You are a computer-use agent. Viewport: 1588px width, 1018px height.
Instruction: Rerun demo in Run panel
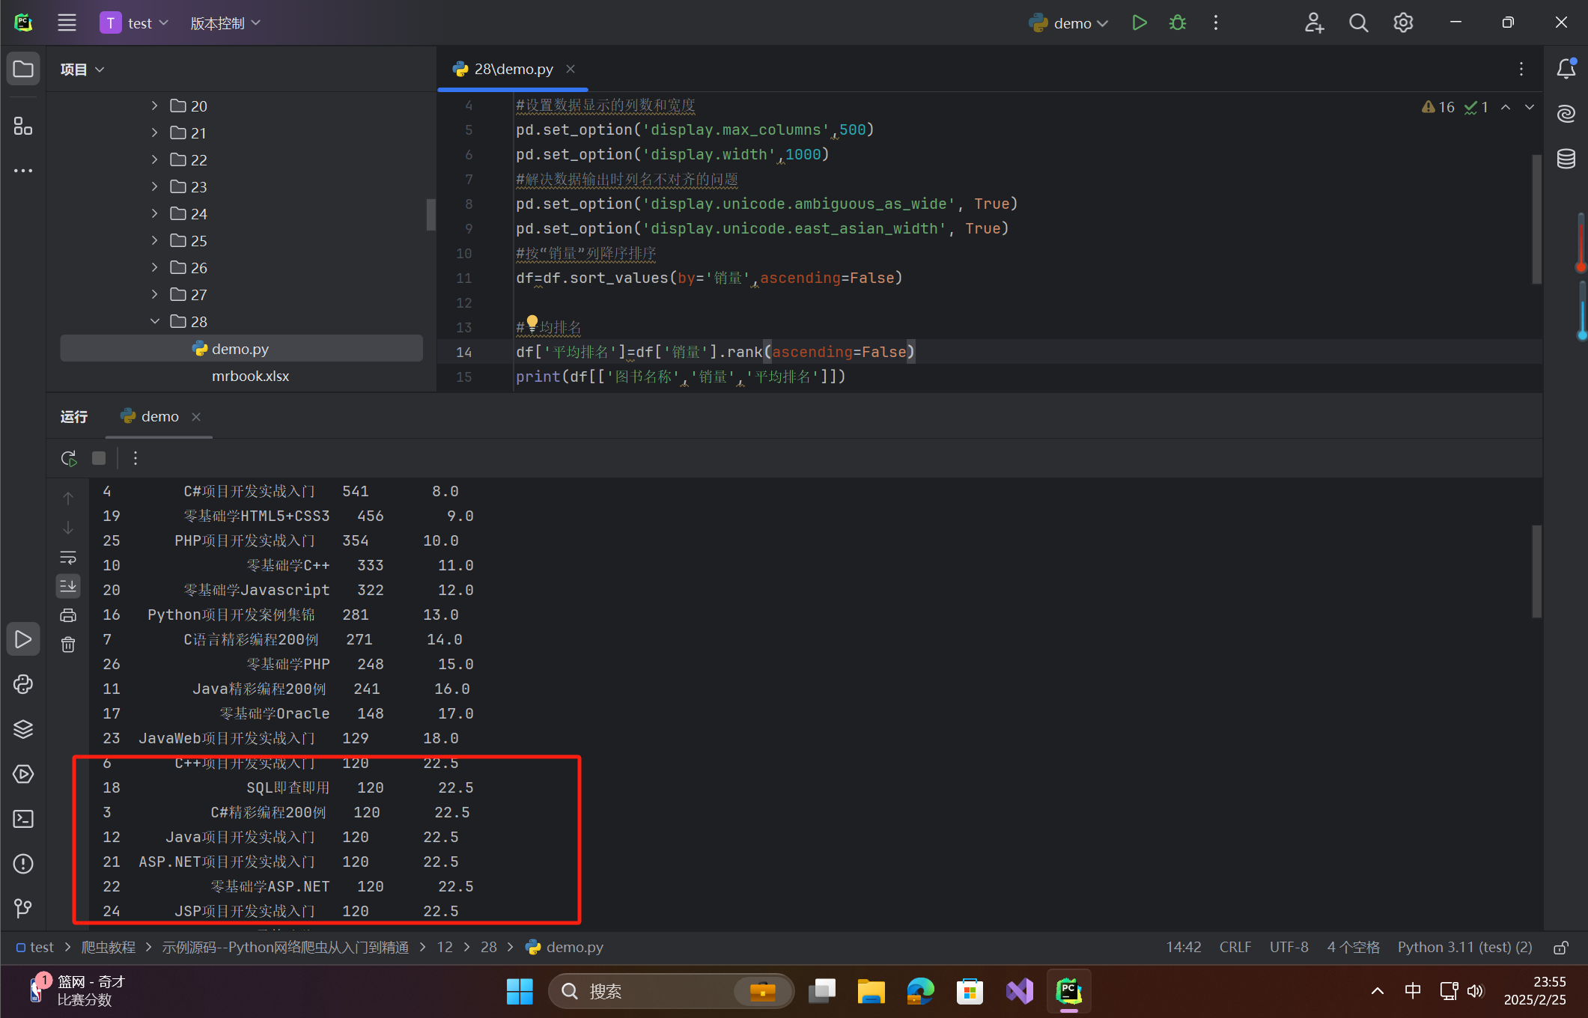pyautogui.click(x=69, y=458)
